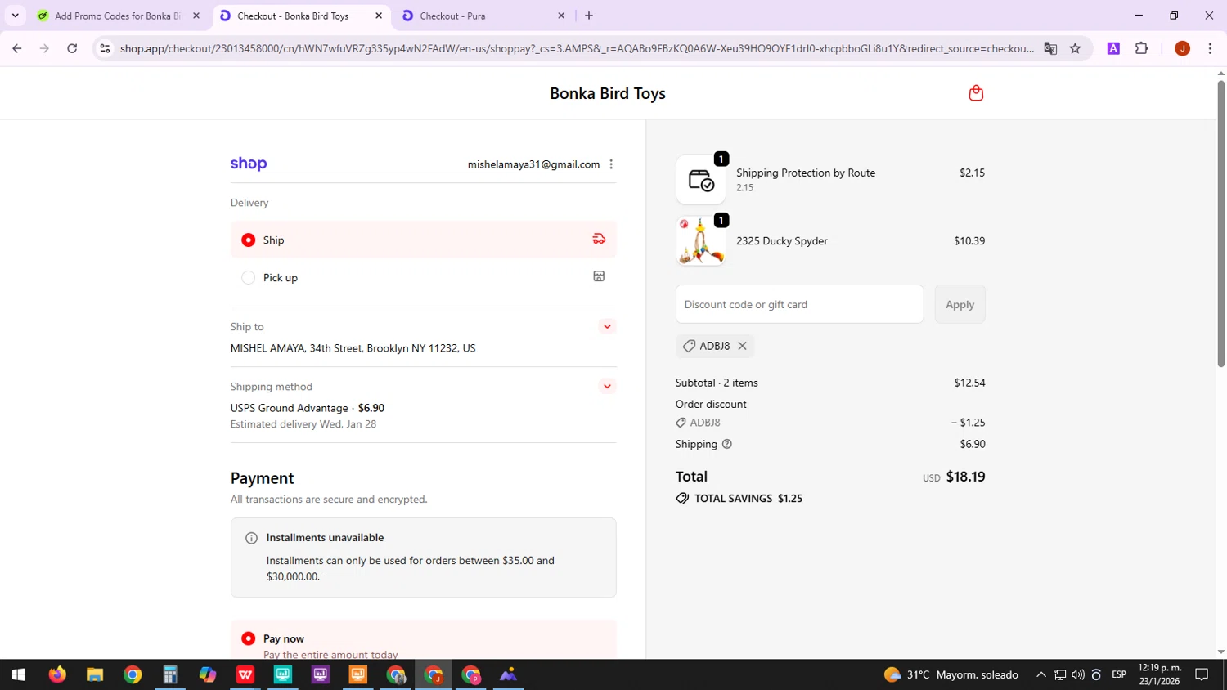Click the browser address bar URL
Viewport: 1227px width, 690px height.
[x=577, y=48]
